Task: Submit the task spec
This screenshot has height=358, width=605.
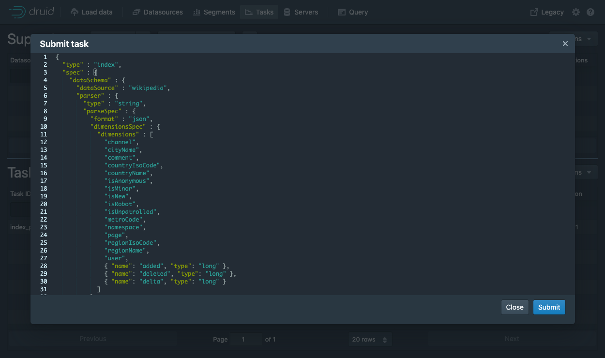Action: pyautogui.click(x=549, y=307)
